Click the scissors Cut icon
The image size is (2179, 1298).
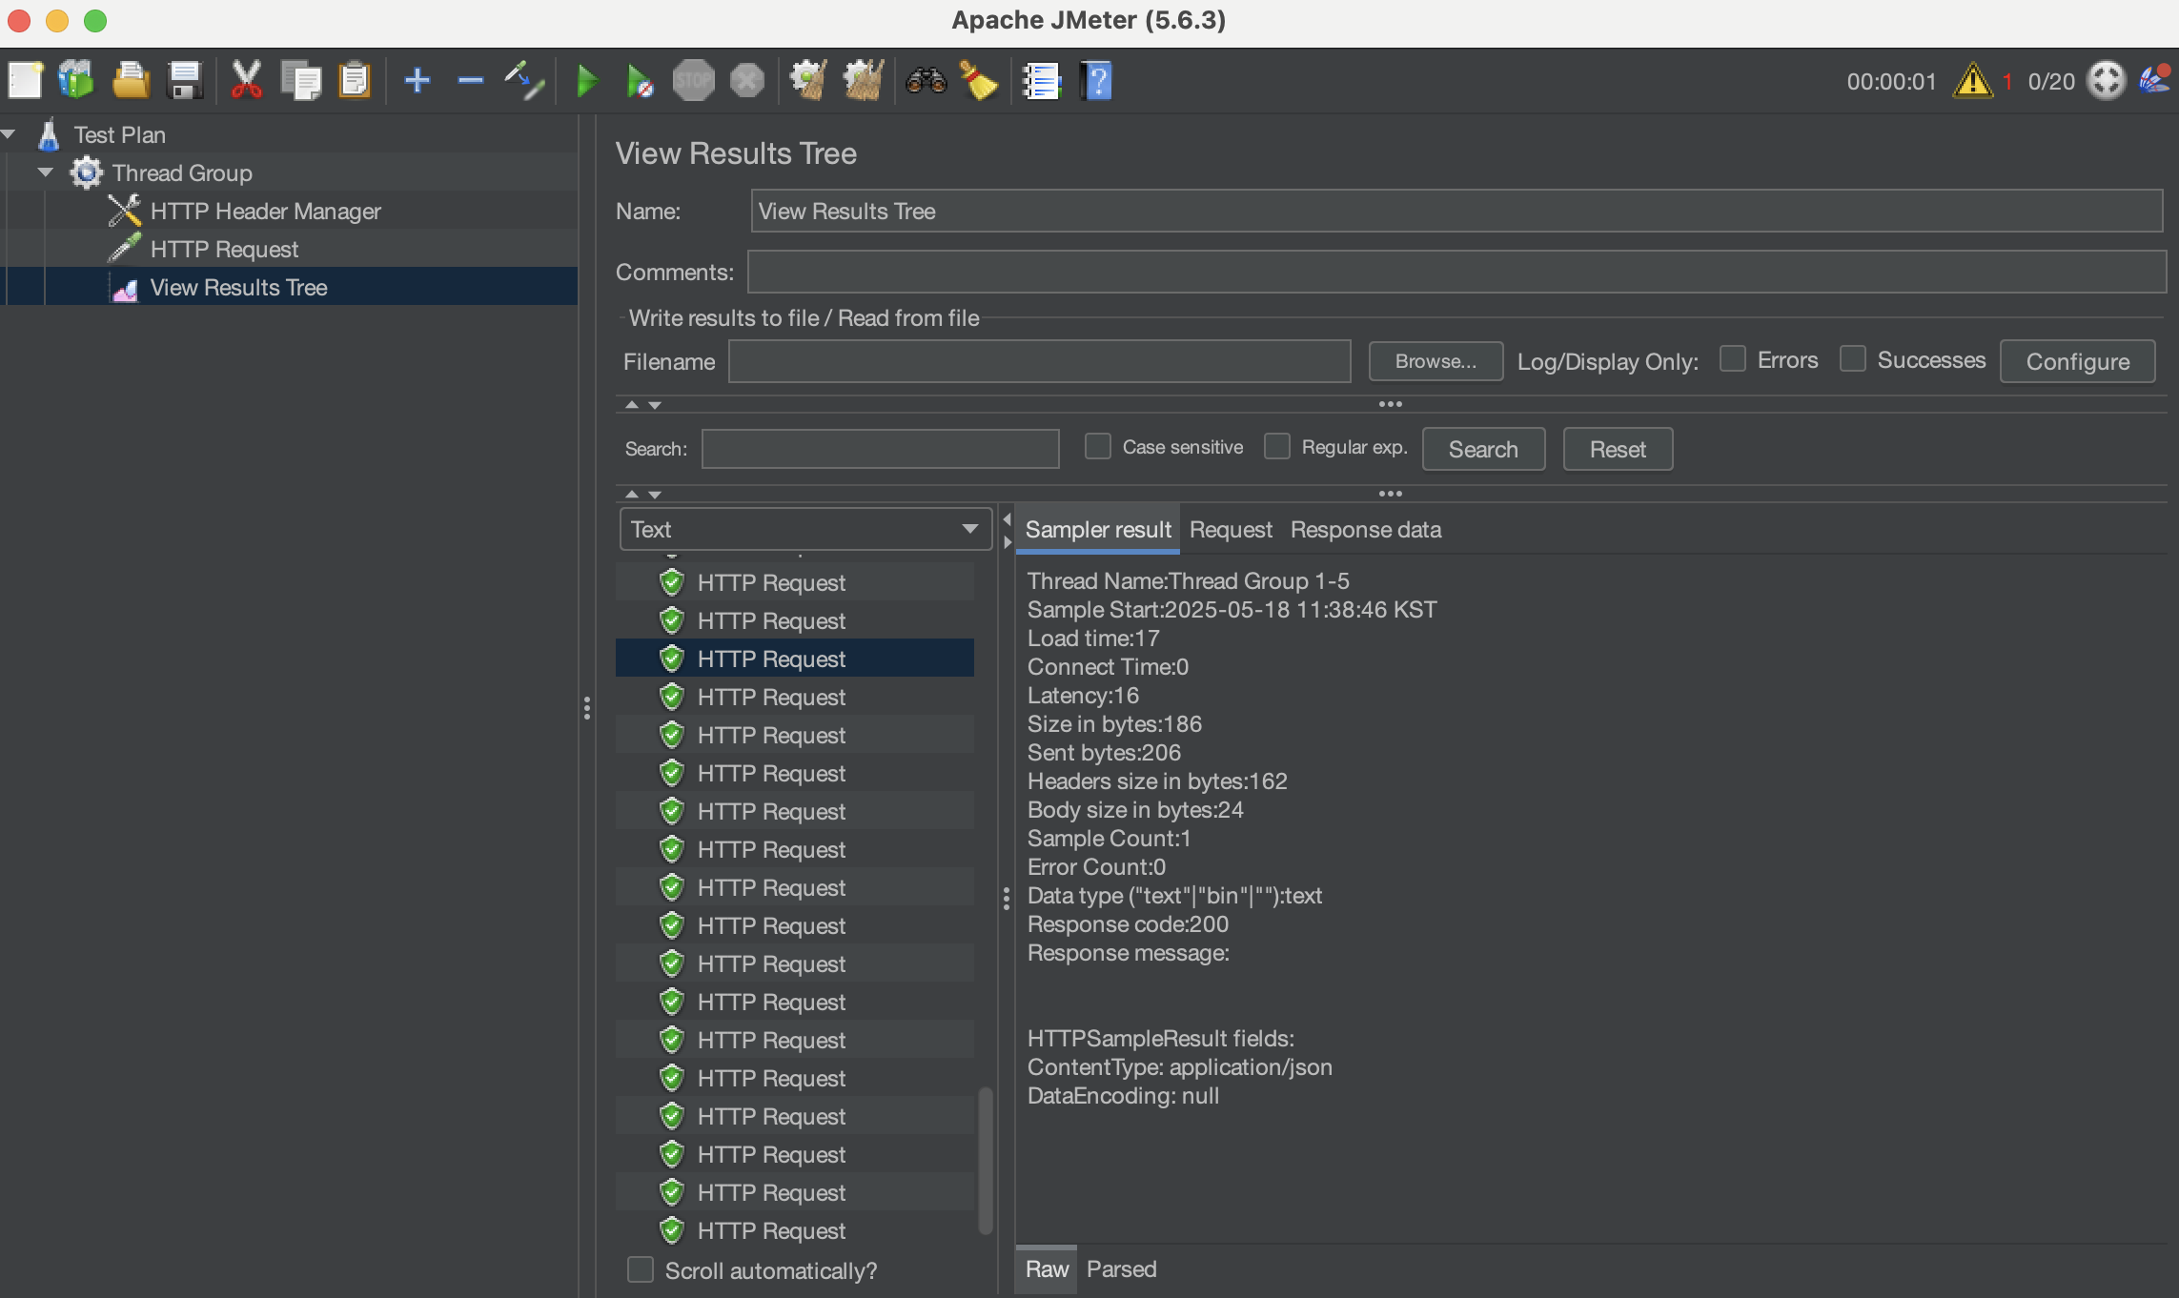click(x=246, y=81)
